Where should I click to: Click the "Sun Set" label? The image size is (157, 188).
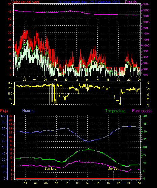tap(113, 169)
